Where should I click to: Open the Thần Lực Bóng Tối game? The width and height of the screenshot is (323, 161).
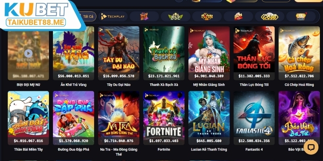pyautogui.click(x=254, y=53)
